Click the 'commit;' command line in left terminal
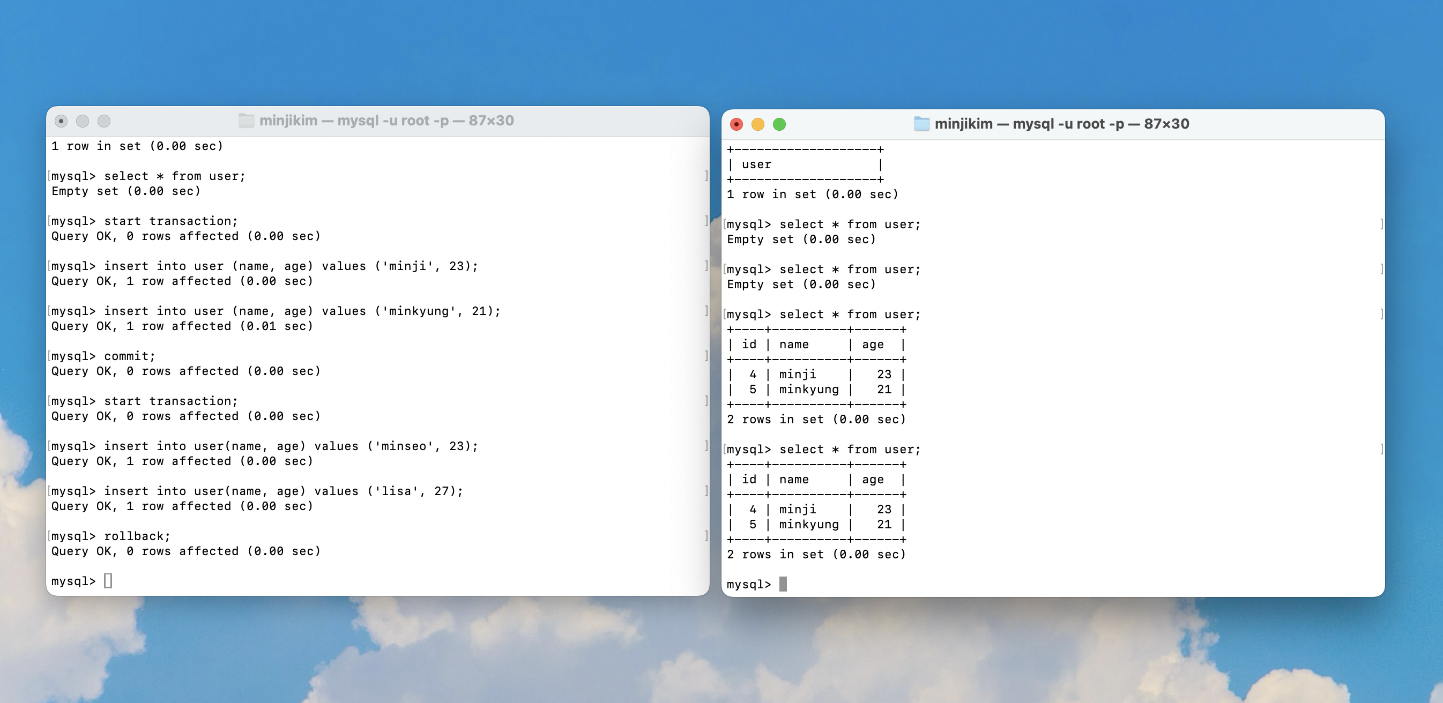The image size is (1443, 703). (103, 356)
